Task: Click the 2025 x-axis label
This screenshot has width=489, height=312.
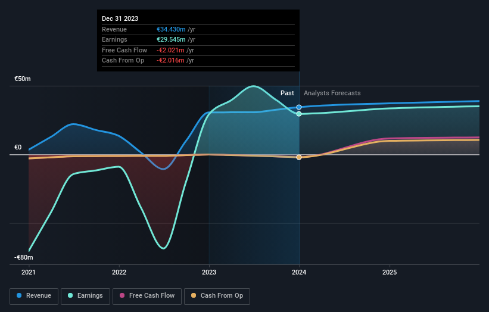Action: [x=390, y=273]
